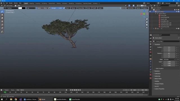Click the secondary black color swatch
Viewport: 180px width, 101px height.
[x=24, y=8]
